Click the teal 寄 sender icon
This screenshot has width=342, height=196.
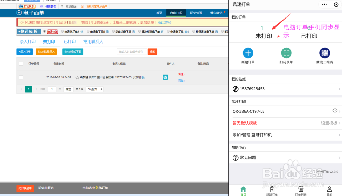pyautogui.click(x=165, y=77)
